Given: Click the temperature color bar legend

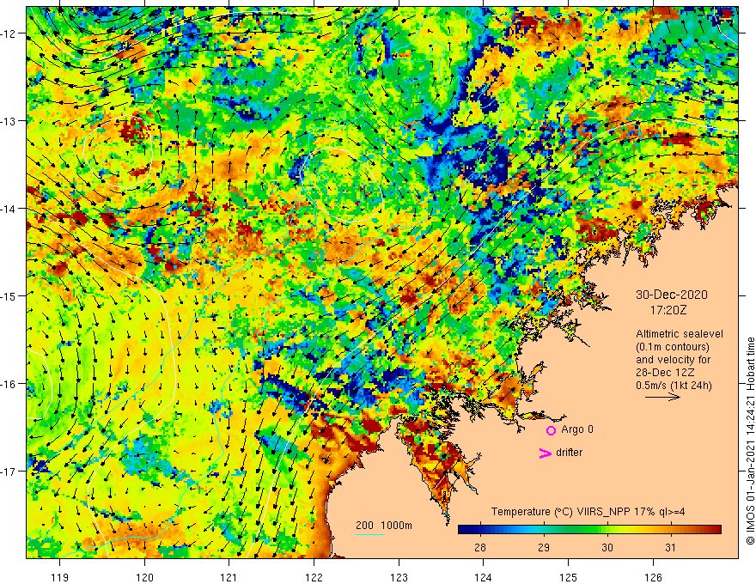Looking at the screenshot, I should pos(589,530).
